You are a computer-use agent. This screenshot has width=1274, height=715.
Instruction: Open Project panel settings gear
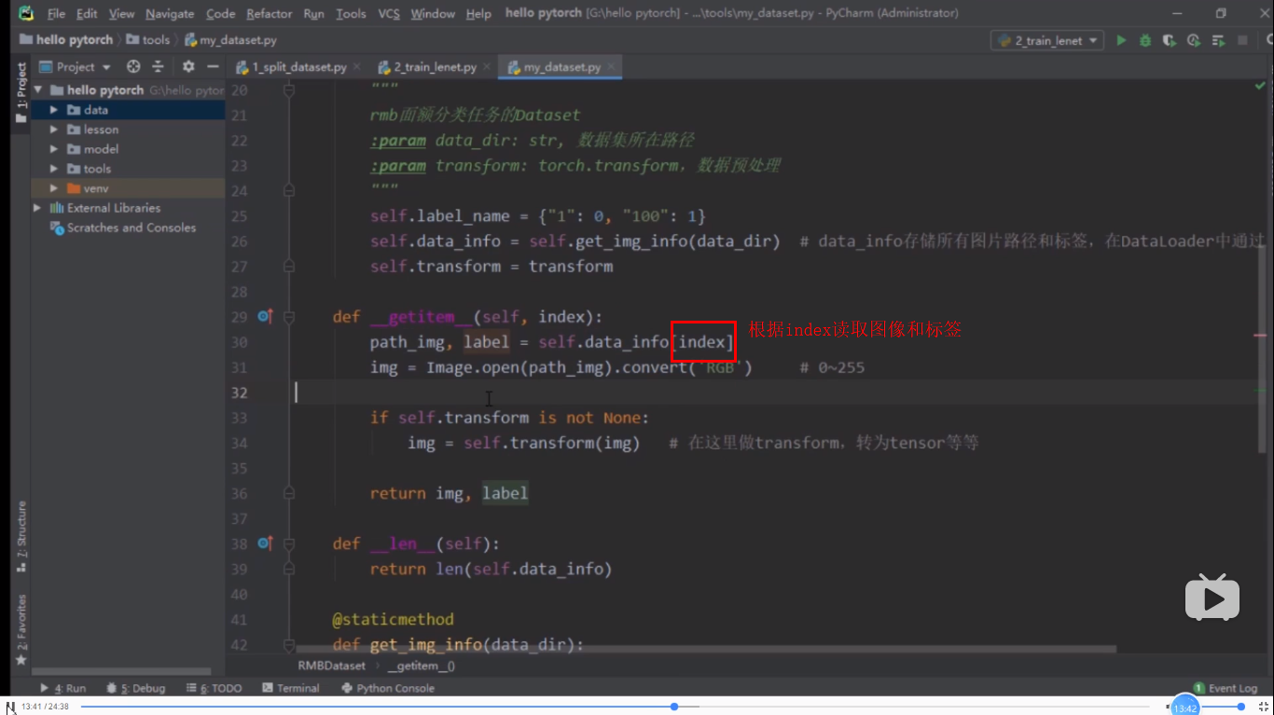point(189,66)
